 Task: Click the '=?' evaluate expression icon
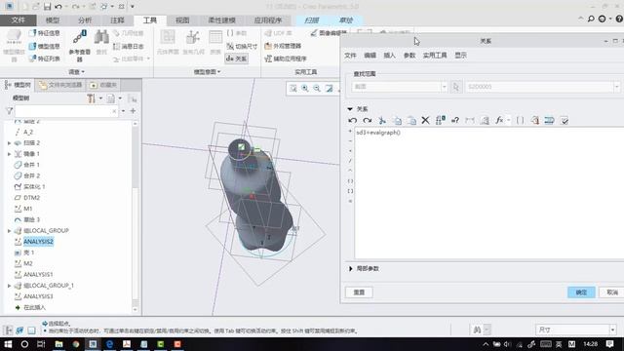coord(455,120)
